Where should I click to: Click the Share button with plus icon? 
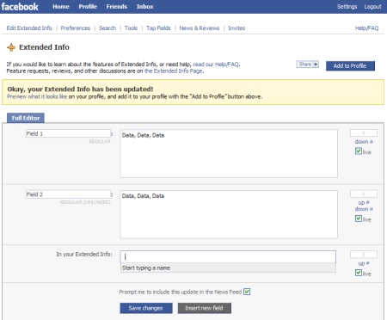[x=308, y=65]
